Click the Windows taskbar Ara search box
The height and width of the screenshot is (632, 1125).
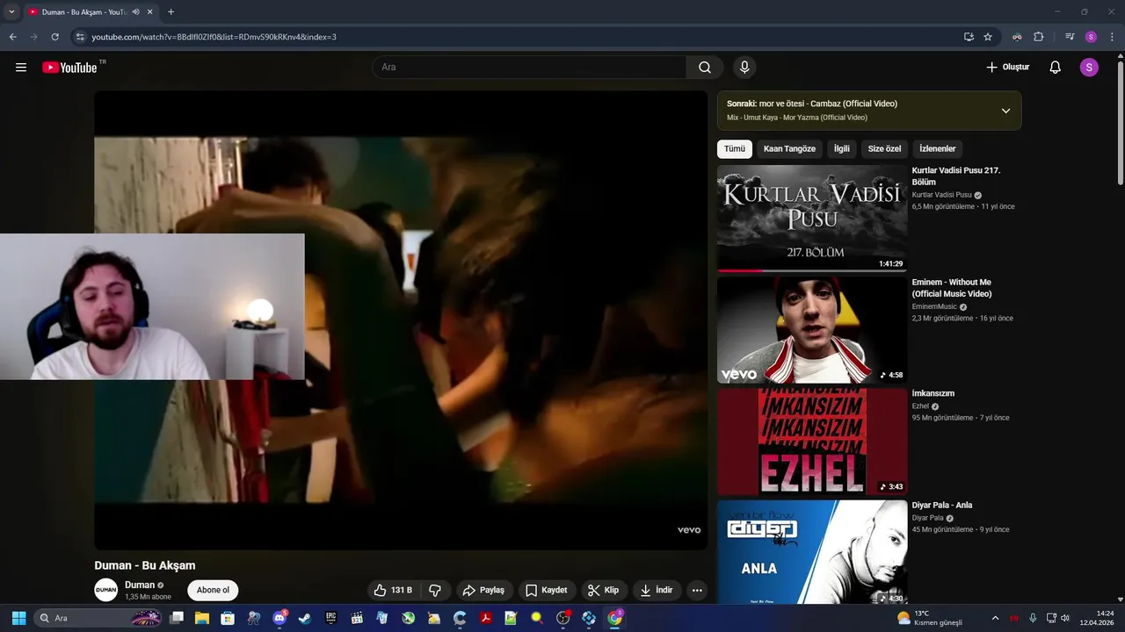[98, 618]
